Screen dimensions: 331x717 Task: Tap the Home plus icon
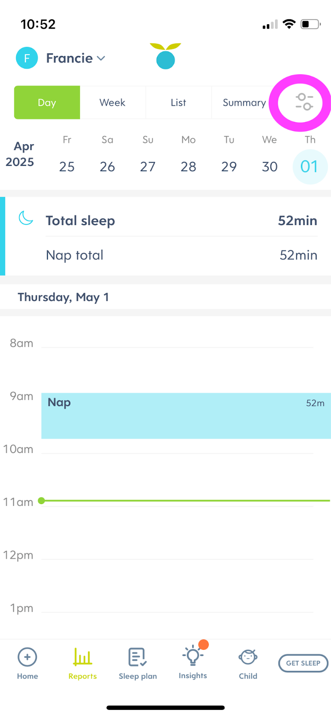point(27,657)
